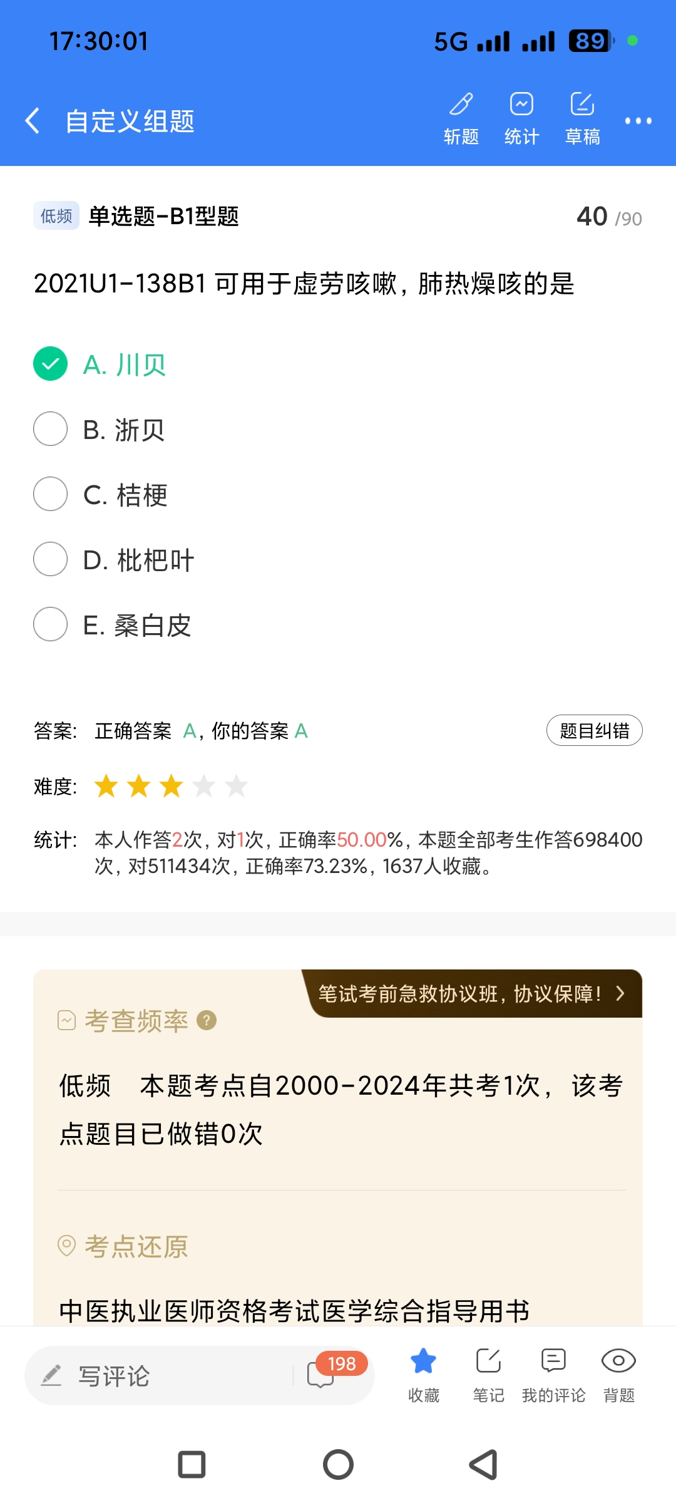Open the 草稿 draft pad icon
The width and height of the screenshot is (676, 1503).
coord(582,105)
